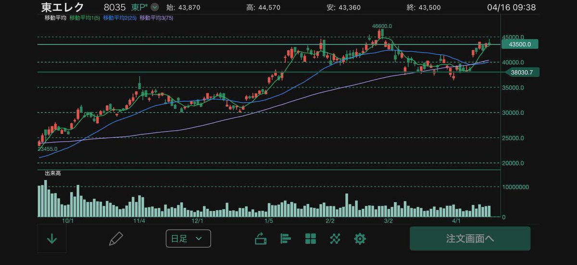The image size is (577, 265).
Task: Tap the 3/2 date axis label
Action: pyautogui.click(x=388, y=221)
